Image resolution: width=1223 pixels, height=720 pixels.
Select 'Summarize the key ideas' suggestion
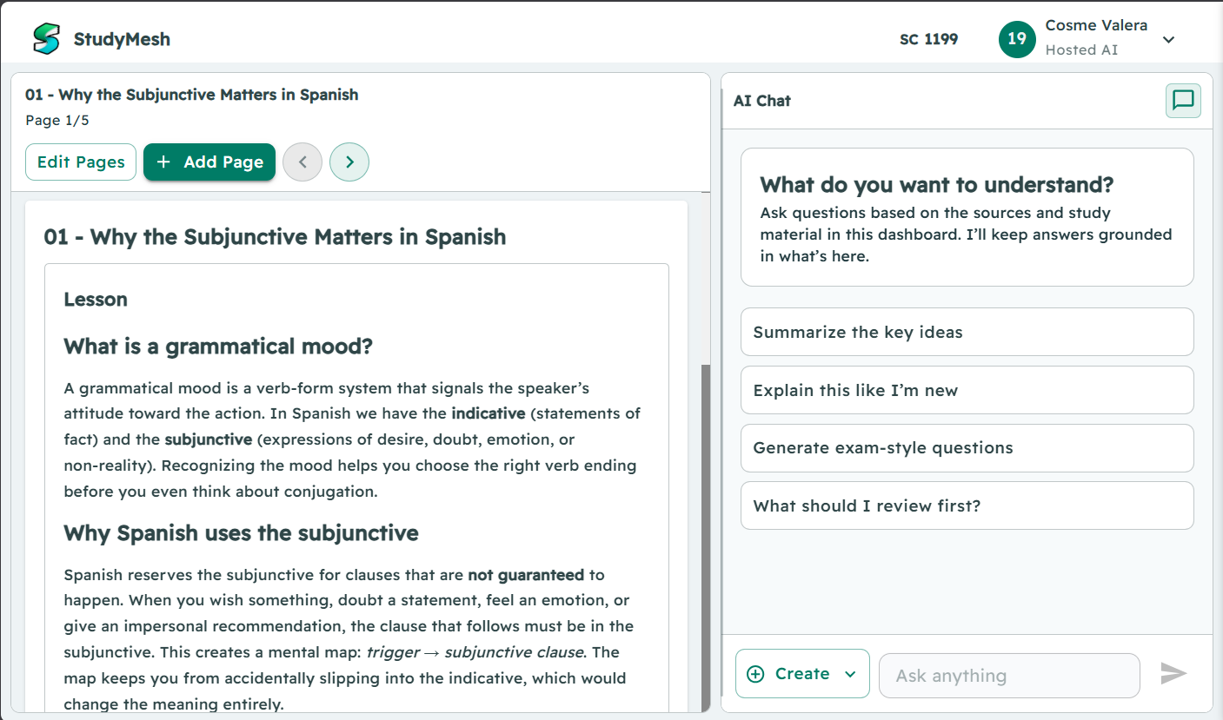[x=967, y=332]
